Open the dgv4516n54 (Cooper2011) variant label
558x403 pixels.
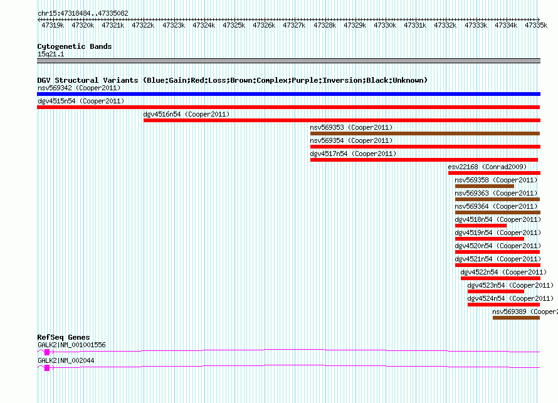pyautogui.click(x=186, y=114)
